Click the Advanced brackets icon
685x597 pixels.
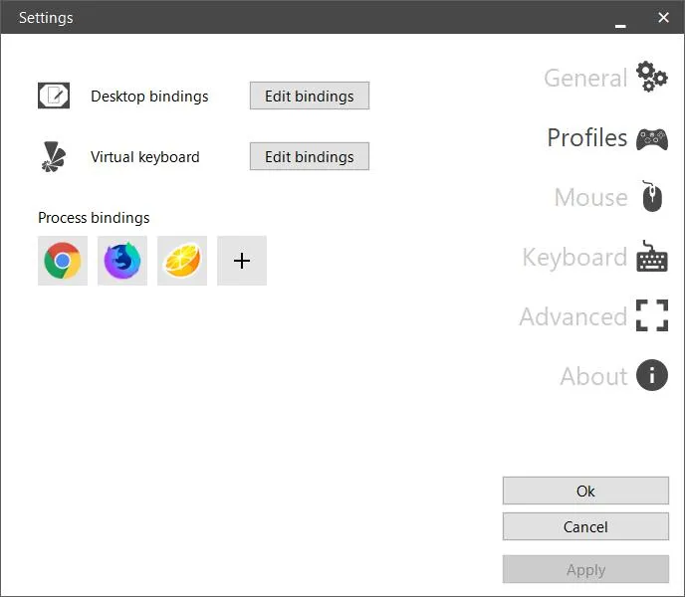[x=652, y=315]
